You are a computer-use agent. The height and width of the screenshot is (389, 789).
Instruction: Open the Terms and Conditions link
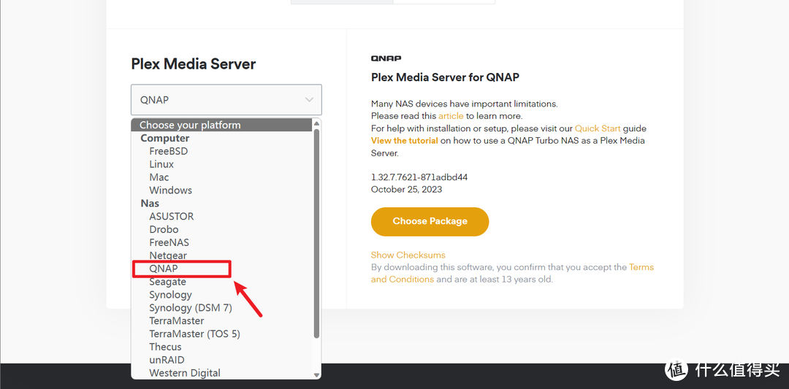click(512, 273)
